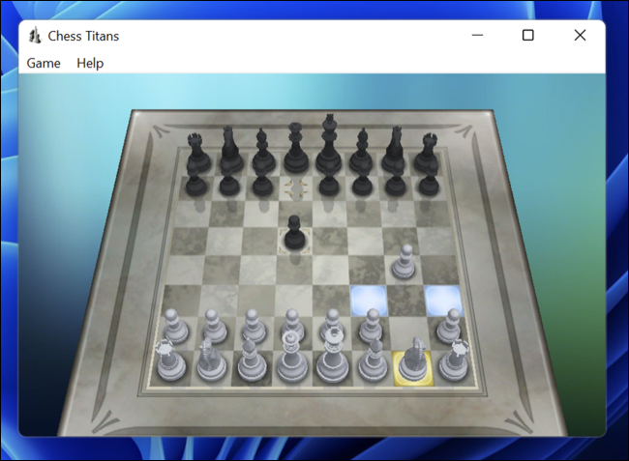Click black rook on h8 corner
The height and width of the screenshot is (461, 629).
[427, 152]
